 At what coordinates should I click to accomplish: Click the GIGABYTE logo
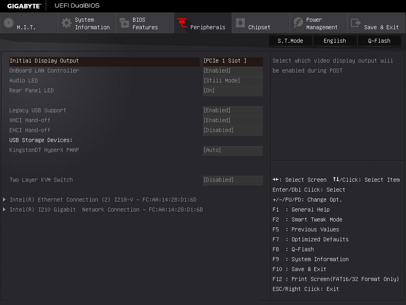(x=24, y=6)
